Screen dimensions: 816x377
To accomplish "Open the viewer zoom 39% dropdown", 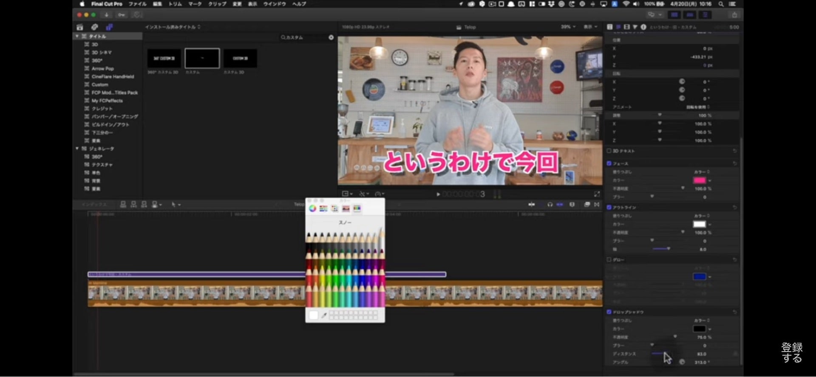I will (568, 27).
